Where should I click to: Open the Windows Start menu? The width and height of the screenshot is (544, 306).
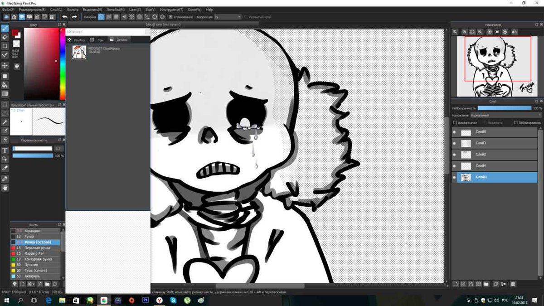tap(6, 300)
